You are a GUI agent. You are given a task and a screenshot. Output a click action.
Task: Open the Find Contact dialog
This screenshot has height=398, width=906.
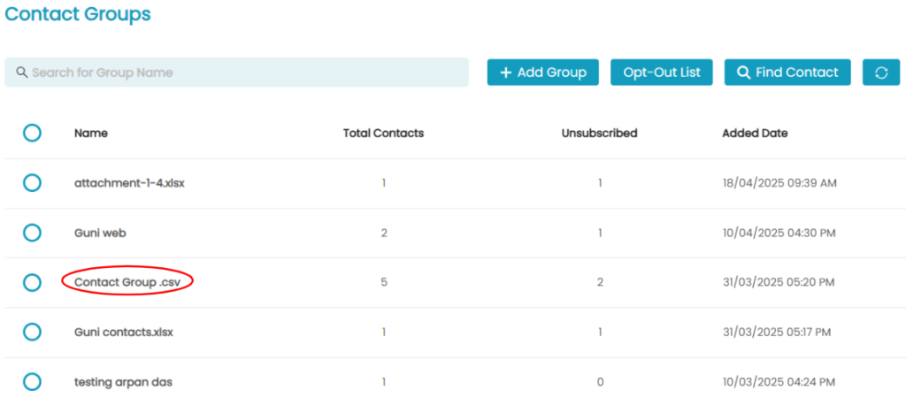787,73
